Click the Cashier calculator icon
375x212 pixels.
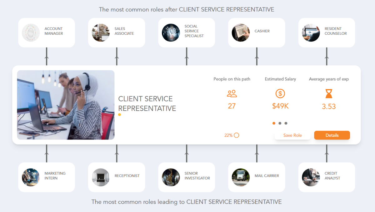coord(241,33)
